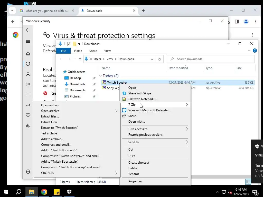
Task: Open Device performance & health heart icon
Action: (x=28, y=115)
